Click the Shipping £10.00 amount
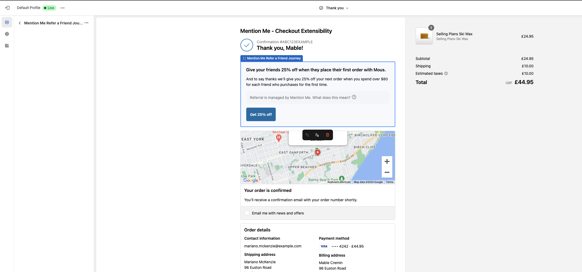 click(x=528, y=66)
